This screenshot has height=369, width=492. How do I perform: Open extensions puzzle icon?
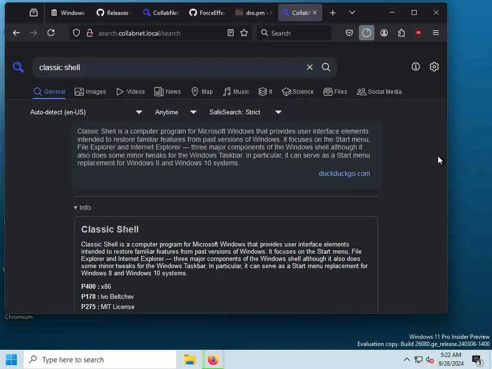tap(401, 33)
